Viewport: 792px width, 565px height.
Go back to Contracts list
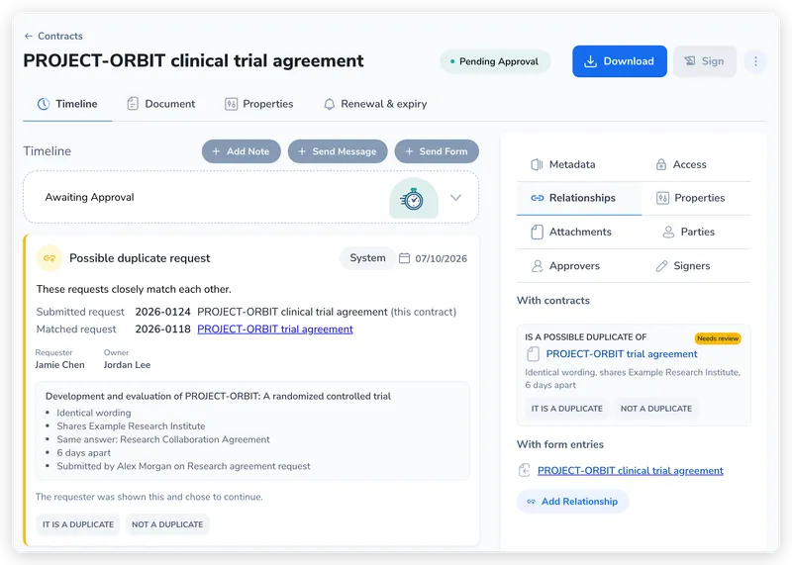(x=53, y=36)
